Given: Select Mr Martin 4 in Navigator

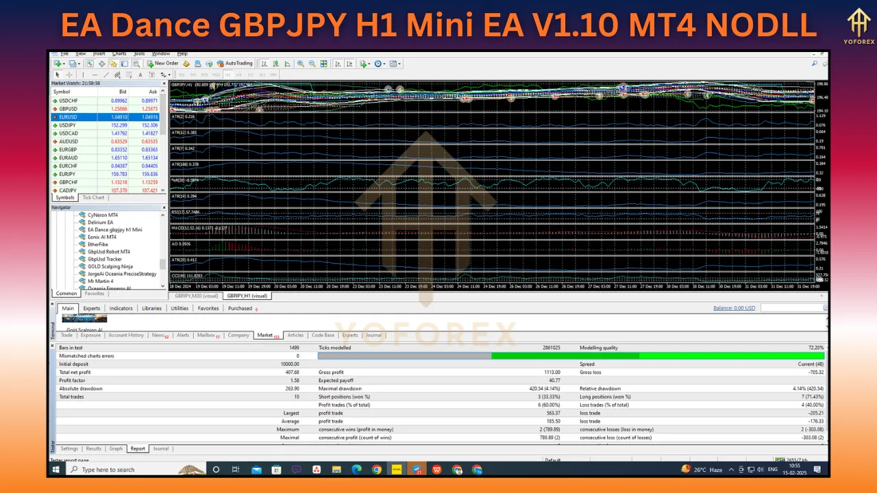Looking at the screenshot, I should click(x=101, y=281).
